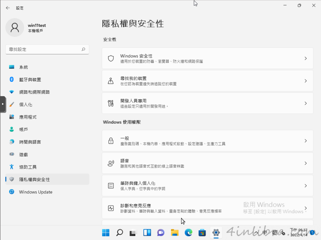The height and width of the screenshot is (240, 321).
Task: Open 應用程式 settings category
Action: tap(47, 117)
